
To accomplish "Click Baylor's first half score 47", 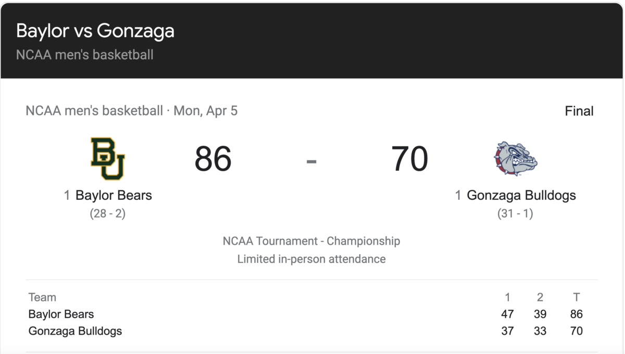I will tap(507, 314).
